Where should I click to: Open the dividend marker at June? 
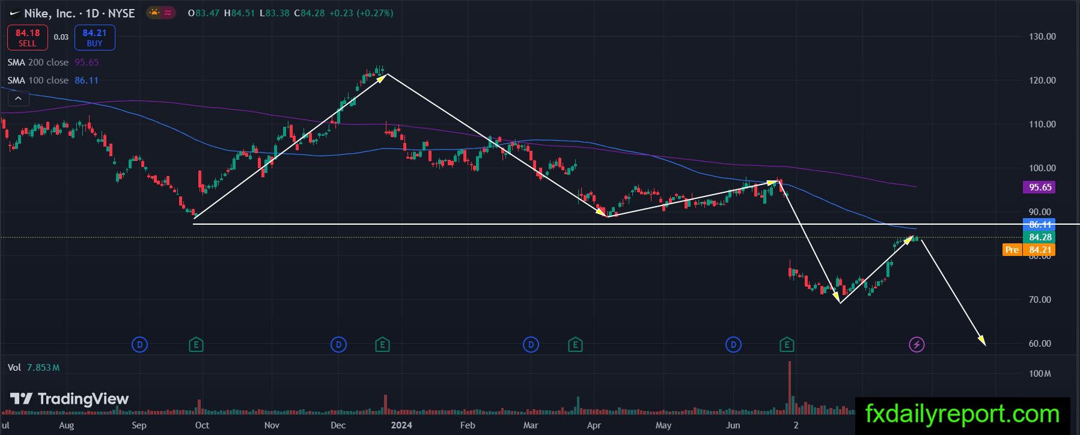(733, 344)
